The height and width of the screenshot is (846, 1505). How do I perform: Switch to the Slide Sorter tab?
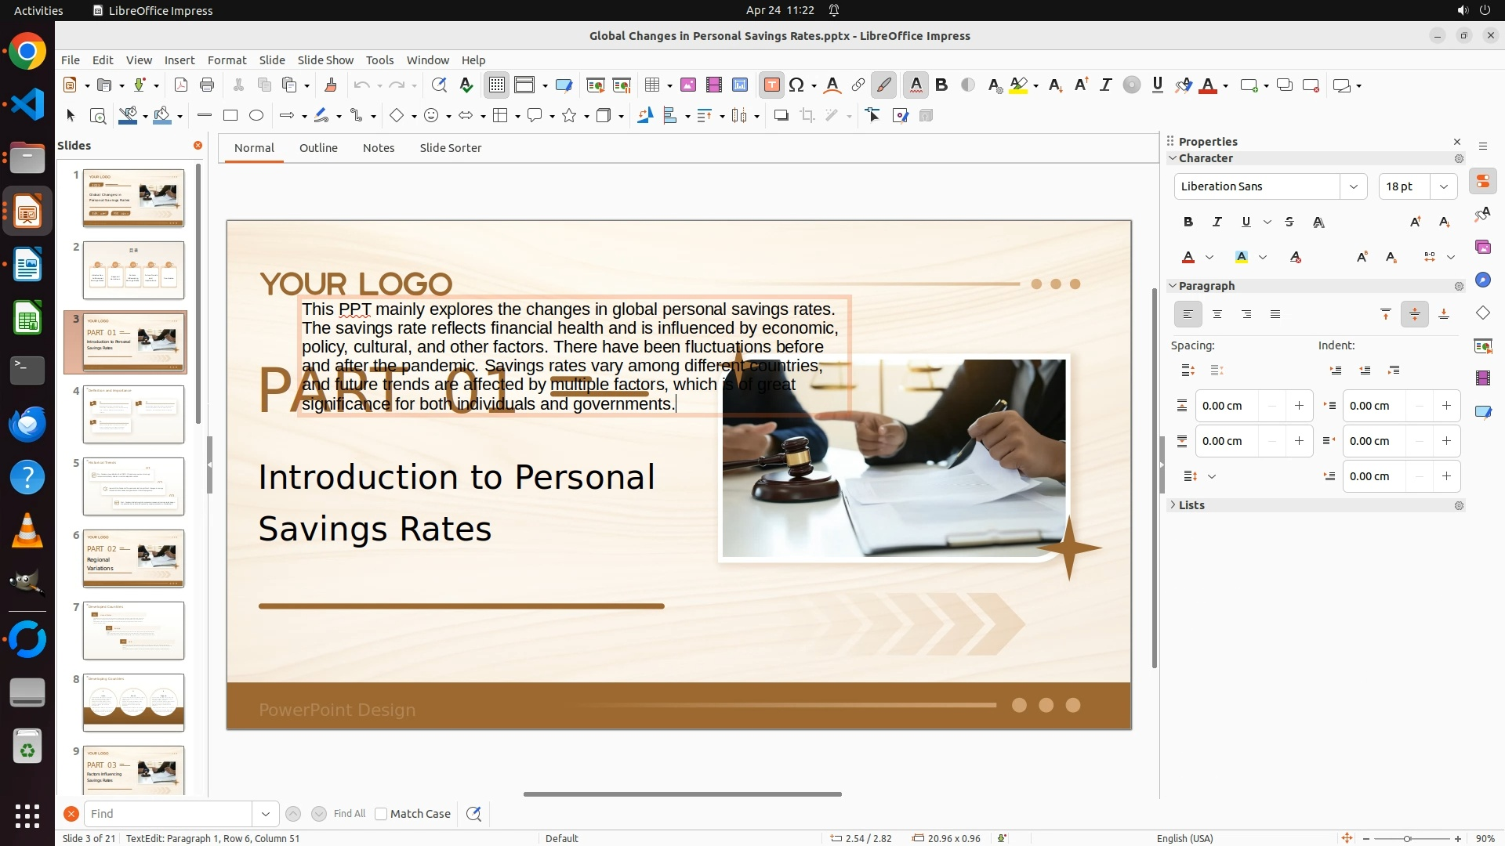coord(450,148)
